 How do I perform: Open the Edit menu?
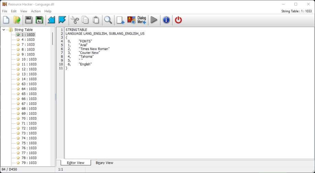click(x=14, y=11)
